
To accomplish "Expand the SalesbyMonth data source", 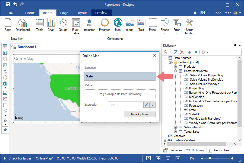I will (x=176, y=127).
